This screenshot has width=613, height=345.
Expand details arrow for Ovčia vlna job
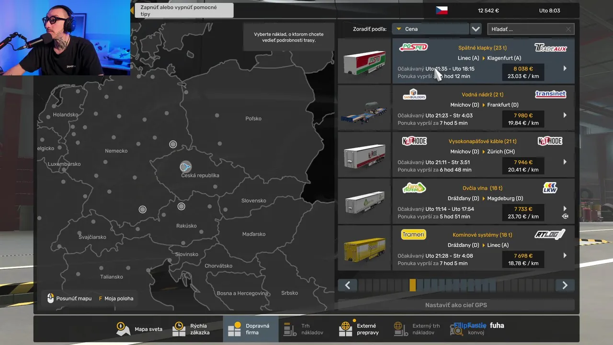[565, 208]
